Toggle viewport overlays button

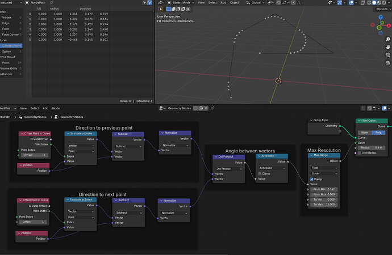(x=351, y=2)
